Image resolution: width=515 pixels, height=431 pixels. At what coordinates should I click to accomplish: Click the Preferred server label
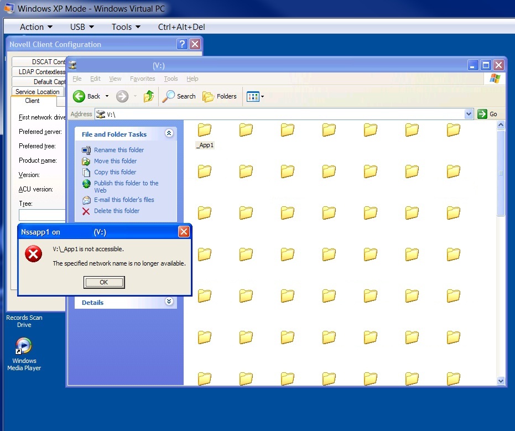(x=40, y=132)
